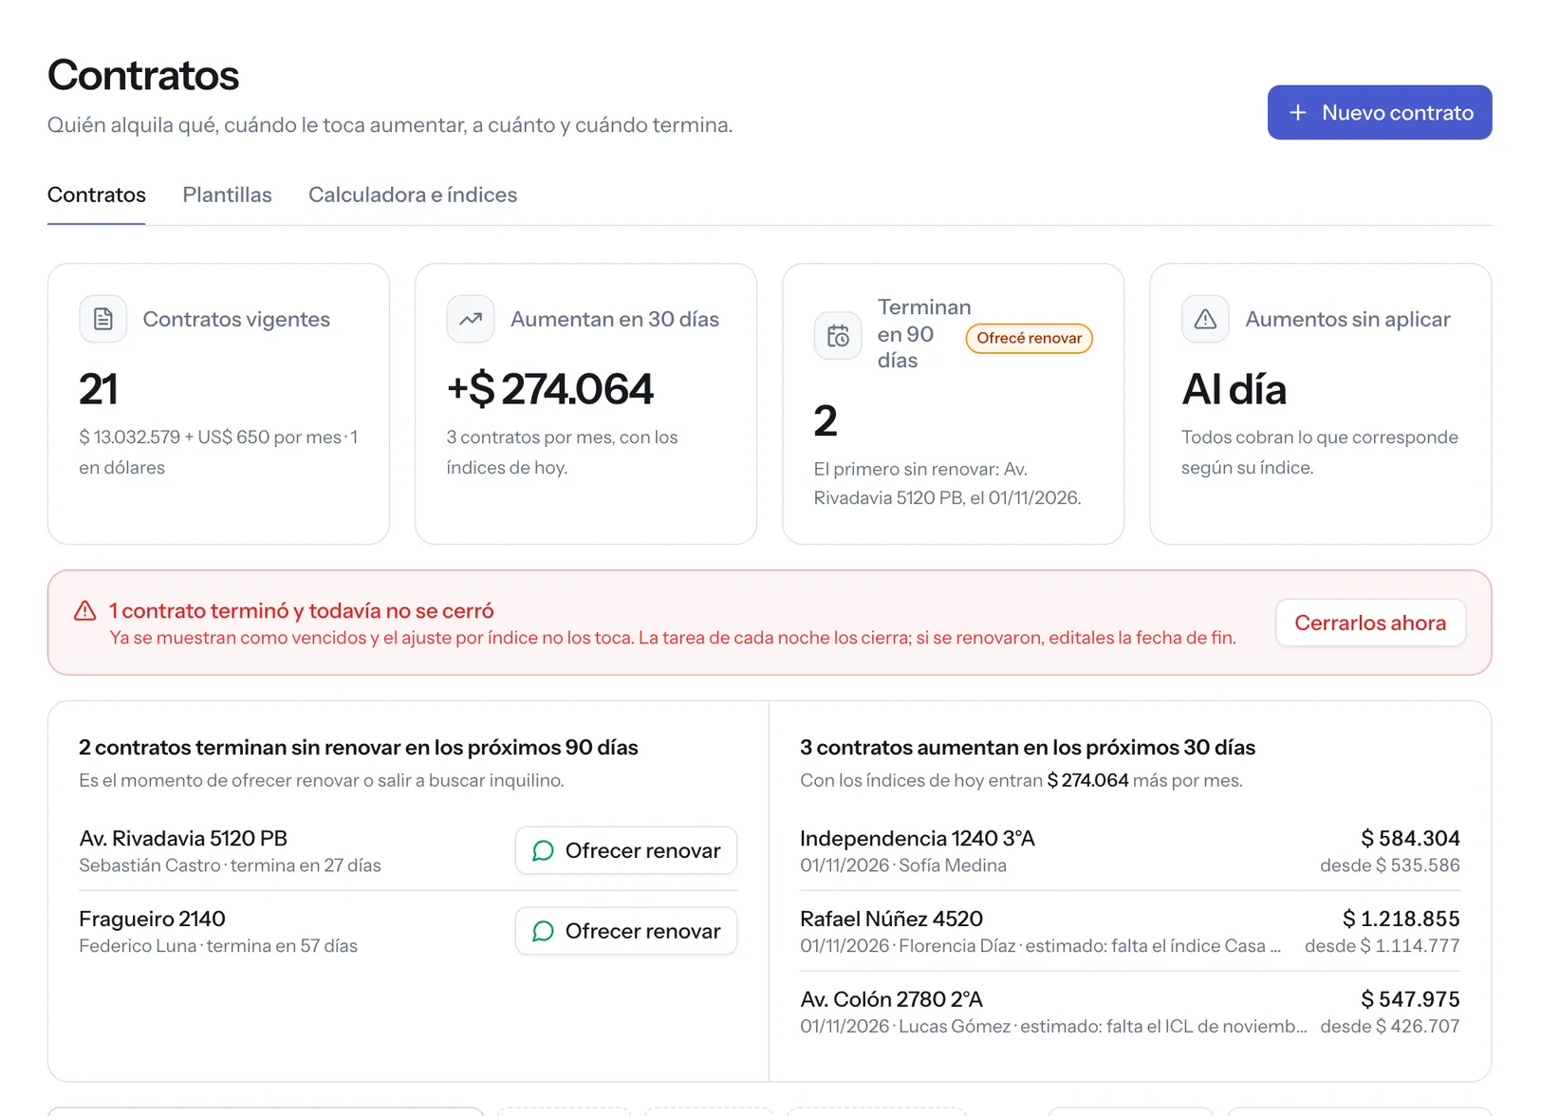Image resolution: width=1541 pixels, height=1116 pixels.
Task: Click the document icon beside Contratos vigentes
Action: coord(102,319)
